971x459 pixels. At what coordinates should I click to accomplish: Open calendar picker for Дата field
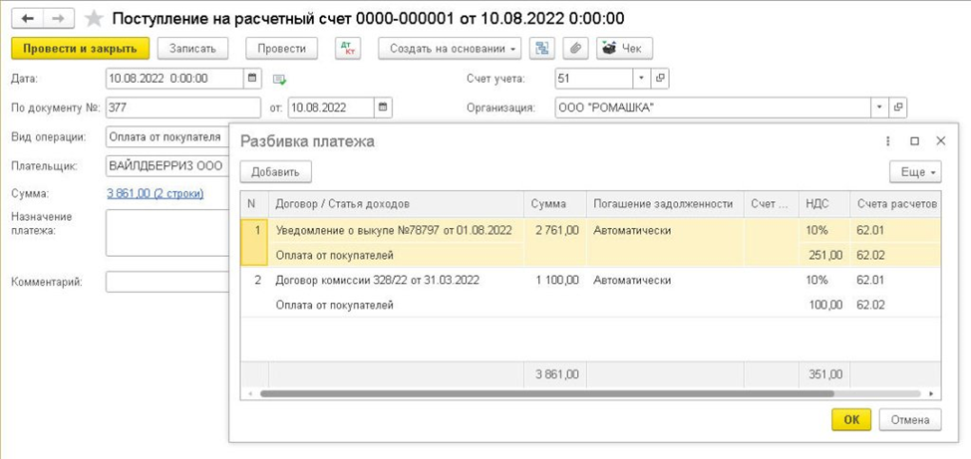point(252,78)
